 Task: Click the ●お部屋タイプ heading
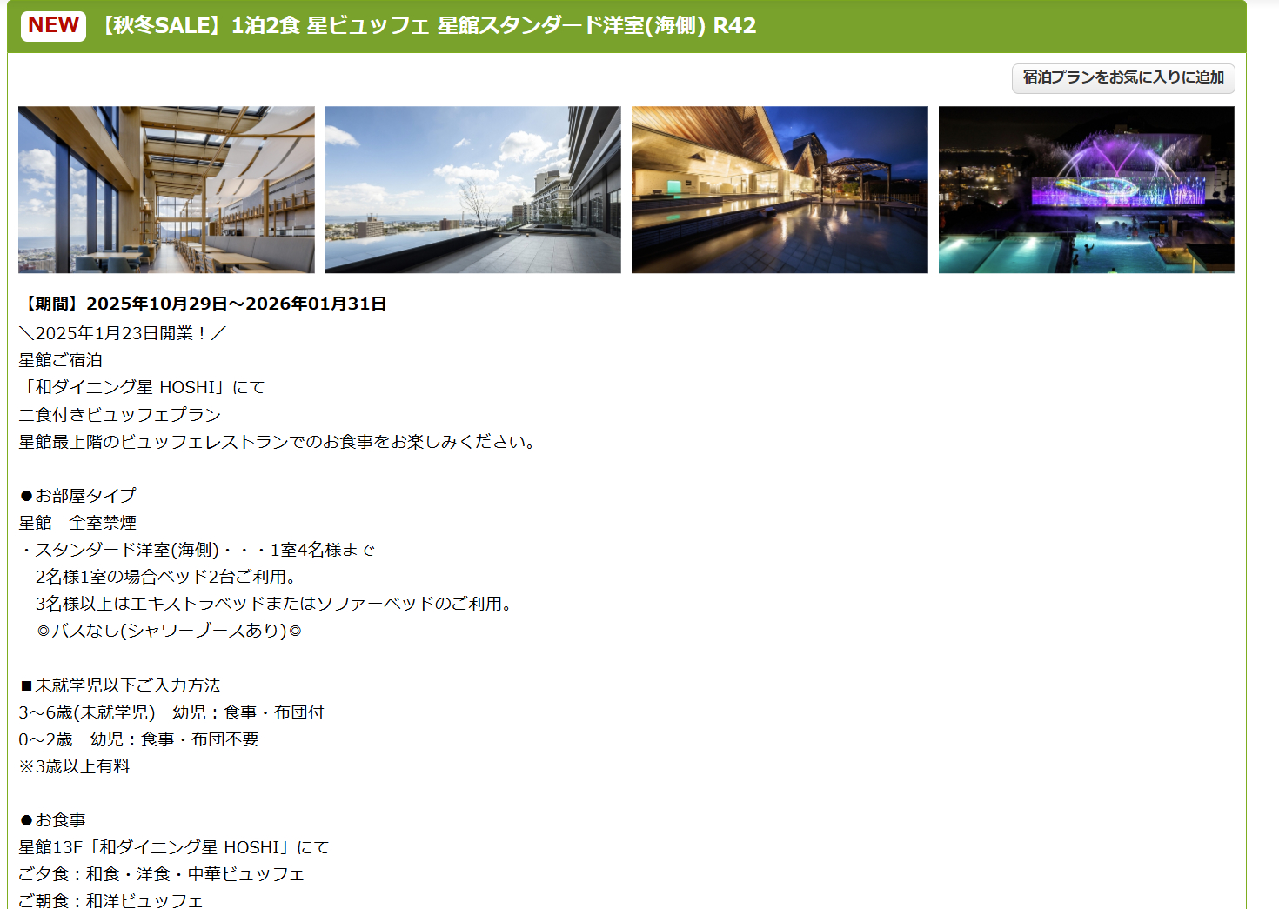coord(77,495)
